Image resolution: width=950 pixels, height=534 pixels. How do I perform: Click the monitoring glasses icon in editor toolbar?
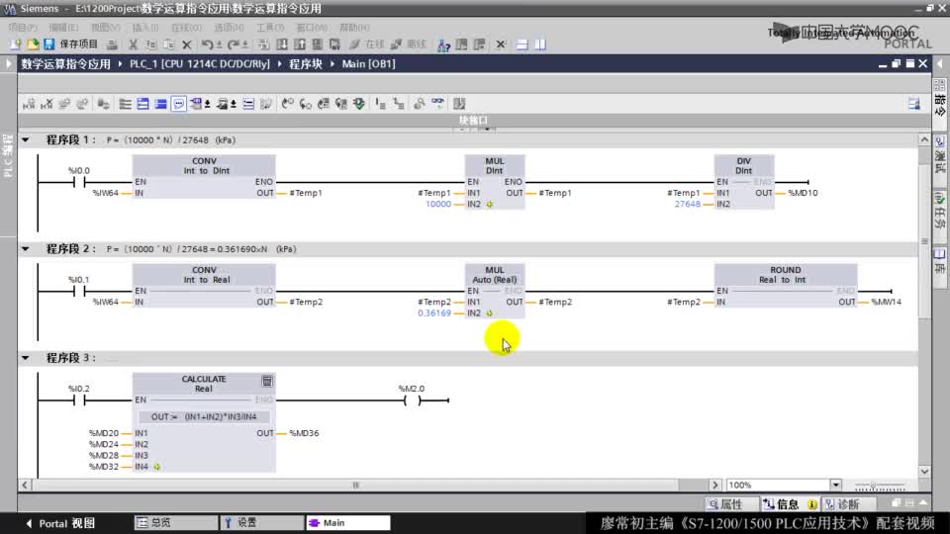[437, 104]
